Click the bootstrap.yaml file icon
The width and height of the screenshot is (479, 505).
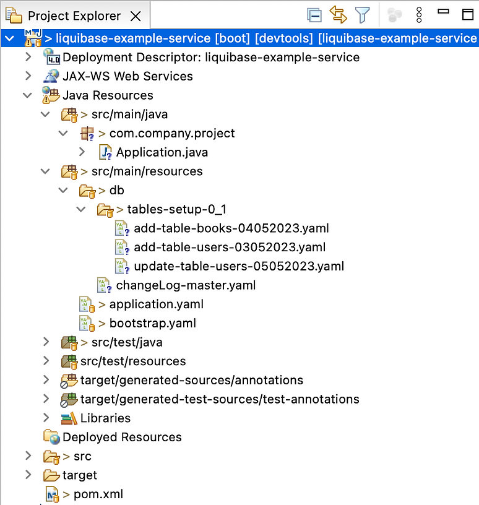(87, 323)
